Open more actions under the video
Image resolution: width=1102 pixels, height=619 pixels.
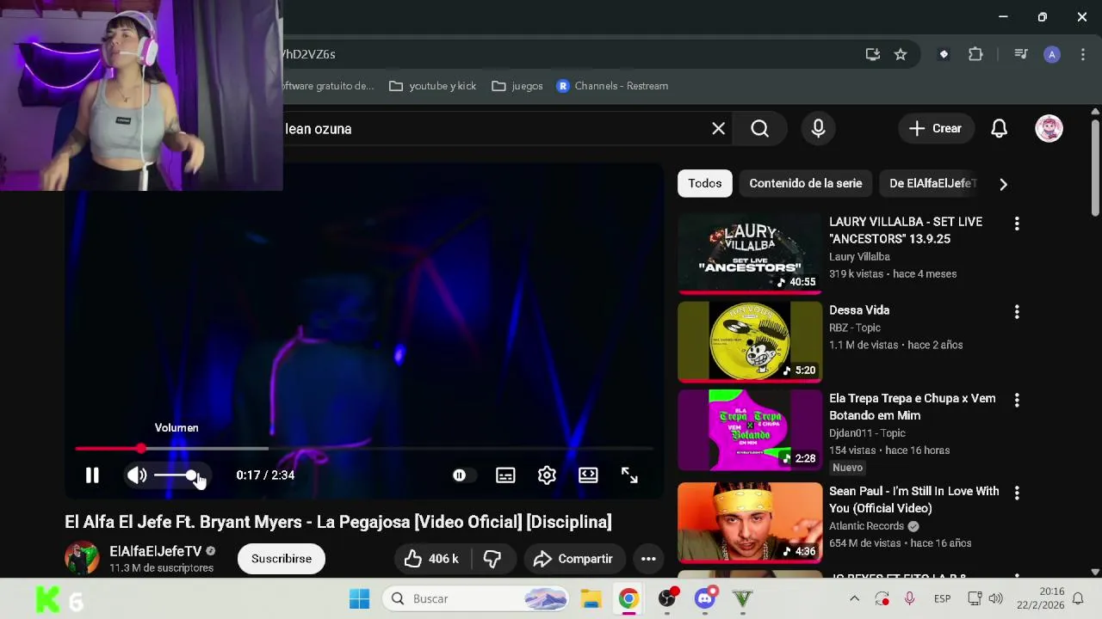click(x=648, y=559)
